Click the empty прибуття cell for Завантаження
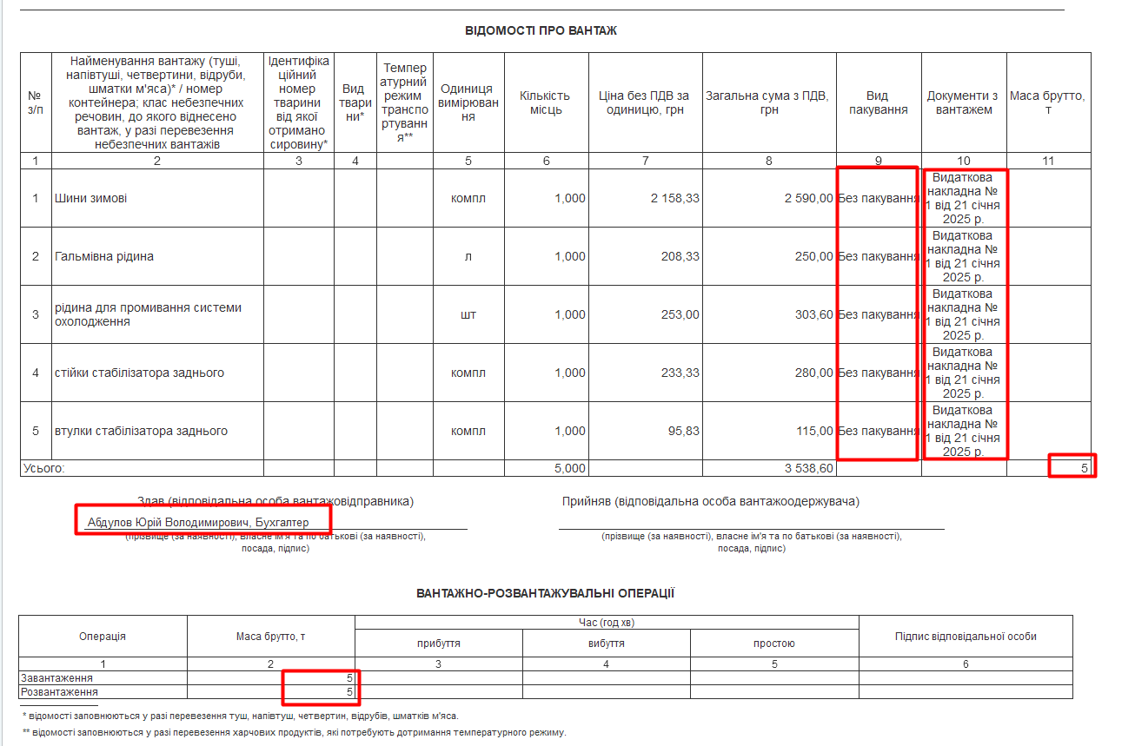The width and height of the screenshot is (1135, 746). click(438, 677)
